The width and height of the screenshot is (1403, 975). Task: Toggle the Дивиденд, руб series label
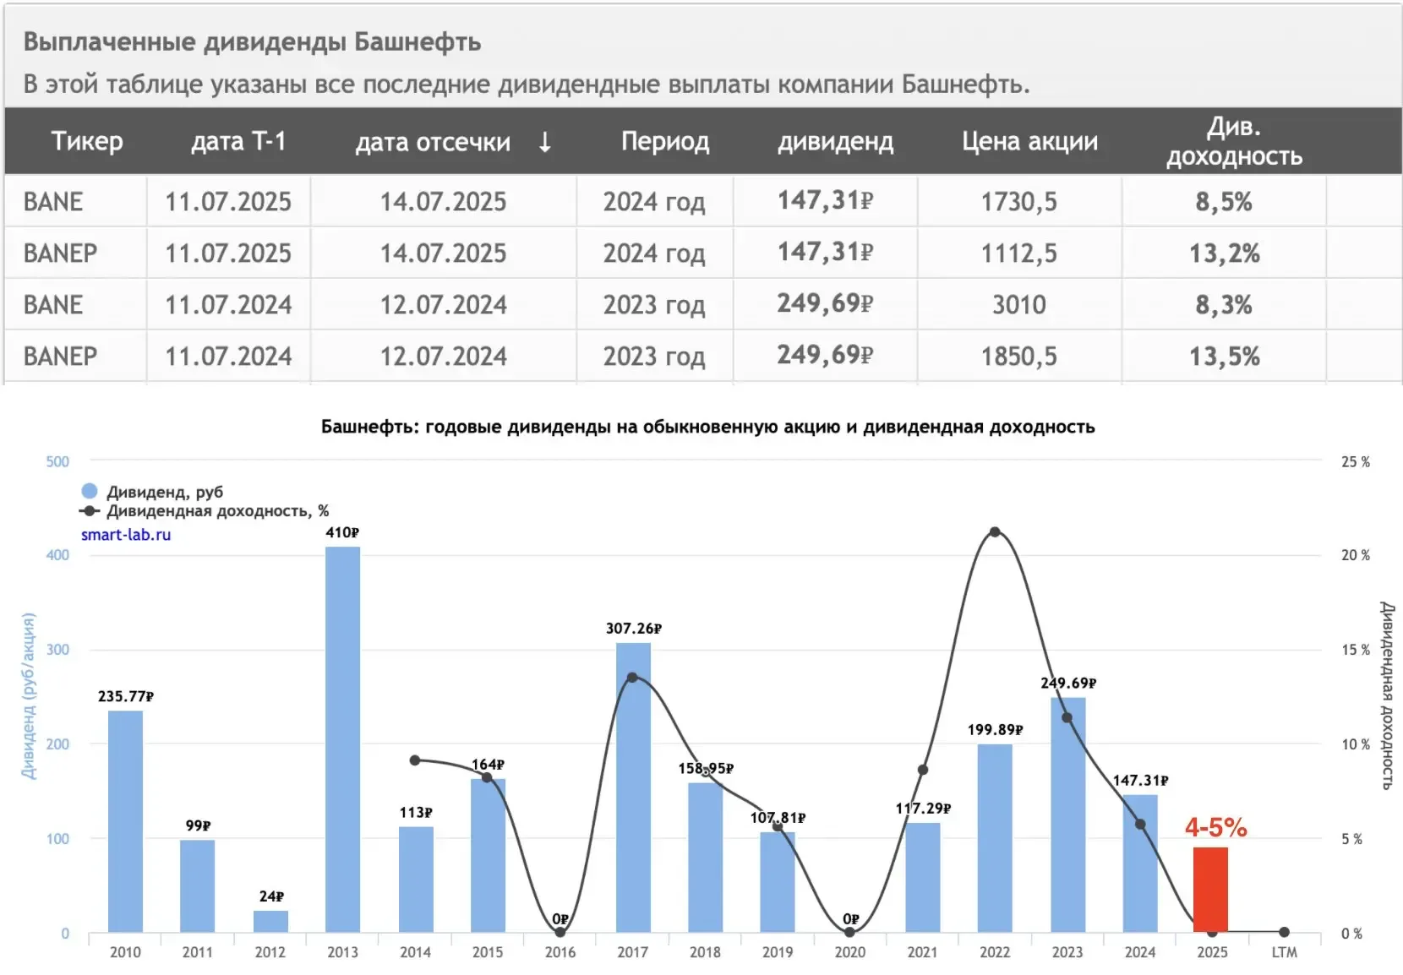(x=165, y=492)
